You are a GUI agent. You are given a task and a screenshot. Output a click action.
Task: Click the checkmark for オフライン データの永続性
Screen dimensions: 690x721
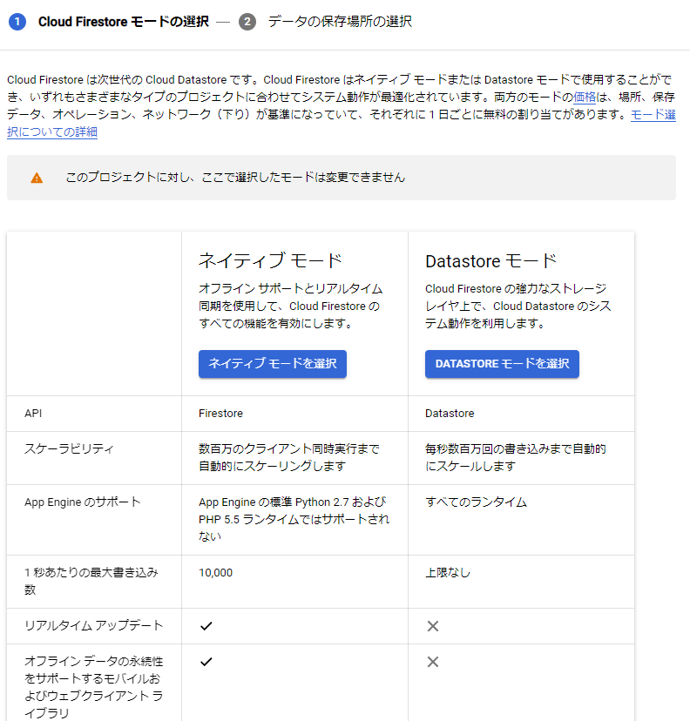[x=206, y=662]
